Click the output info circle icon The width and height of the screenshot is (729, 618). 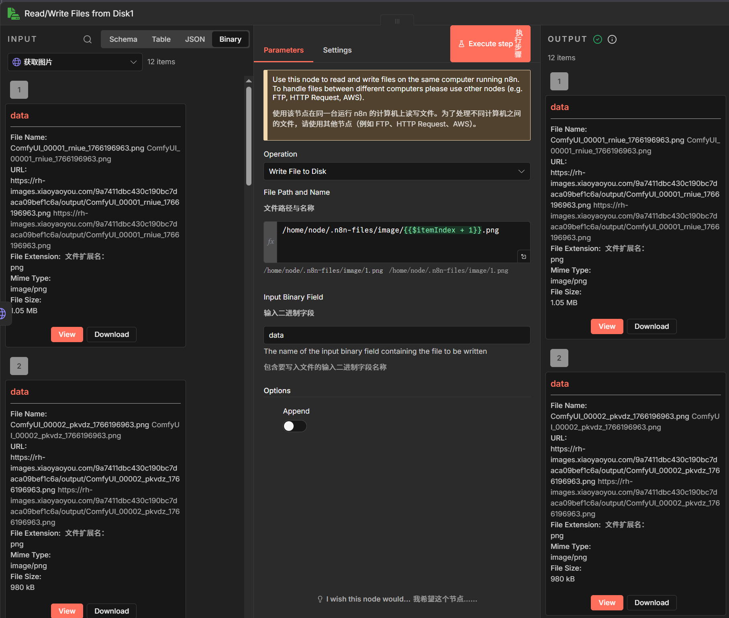612,39
